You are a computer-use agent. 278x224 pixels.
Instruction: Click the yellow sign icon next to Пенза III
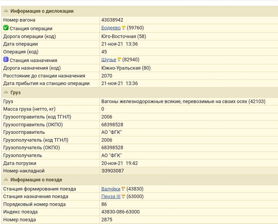123,196
